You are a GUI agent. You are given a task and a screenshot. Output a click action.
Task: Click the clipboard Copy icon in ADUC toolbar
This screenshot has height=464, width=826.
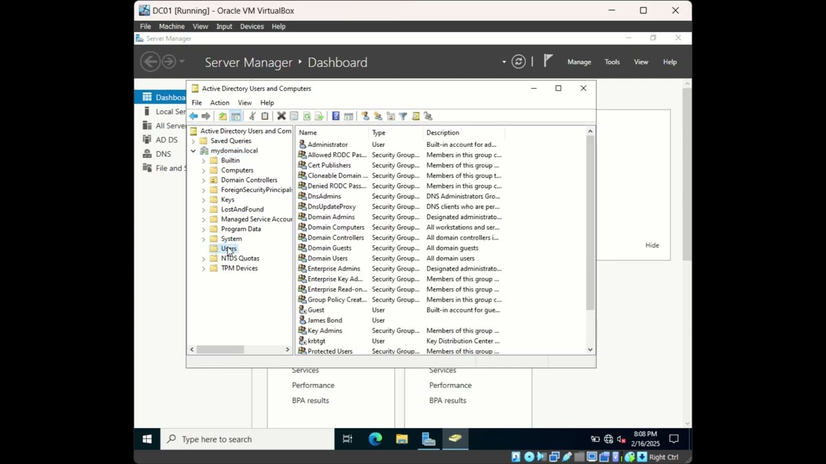pyautogui.click(x=265, y=116)
